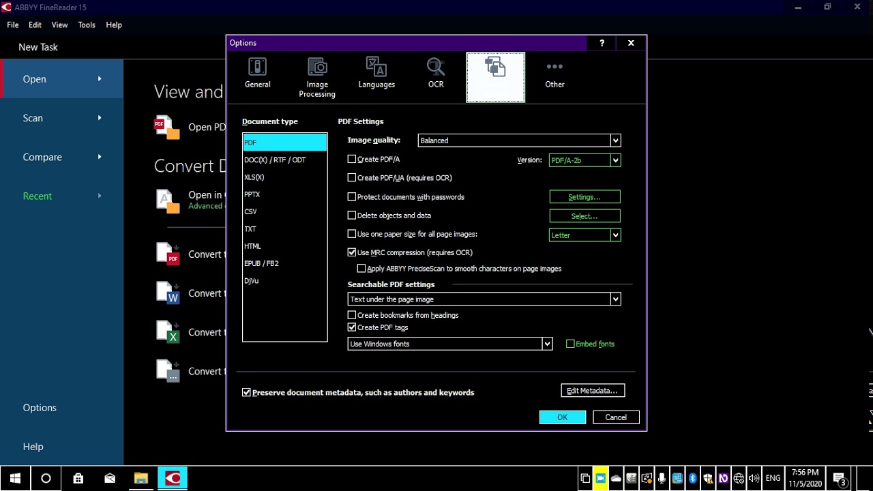Click the Convert to Word task icon
Image resolution: width=873 pixels, height=491 pixels.
[x=168, y=293]
